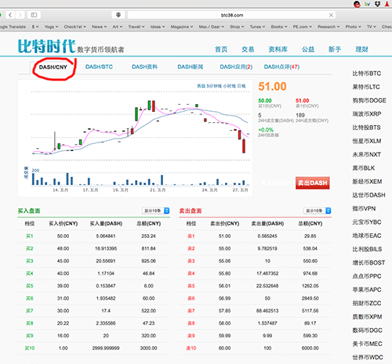Click the Safari forward arrow
The height and width of the screenshot is (364, 392).
coord(20,15)
